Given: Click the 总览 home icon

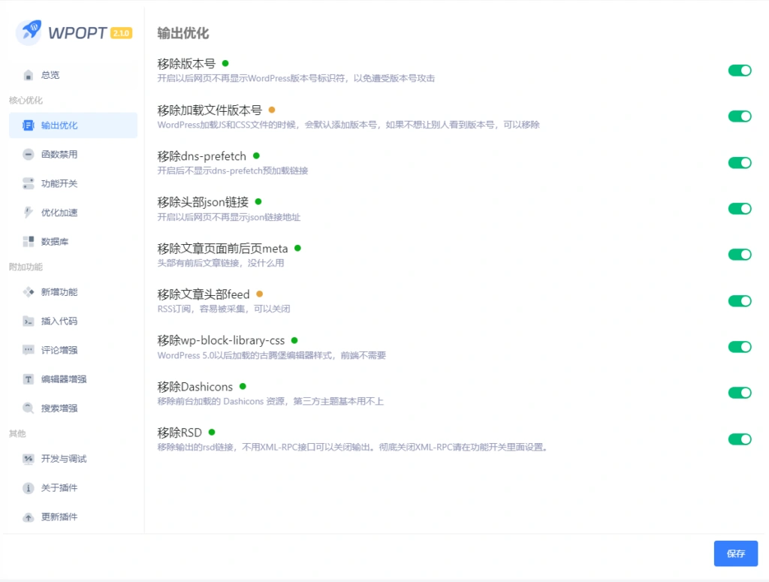Looking at the screenshot, I should [x=29, y=75].
